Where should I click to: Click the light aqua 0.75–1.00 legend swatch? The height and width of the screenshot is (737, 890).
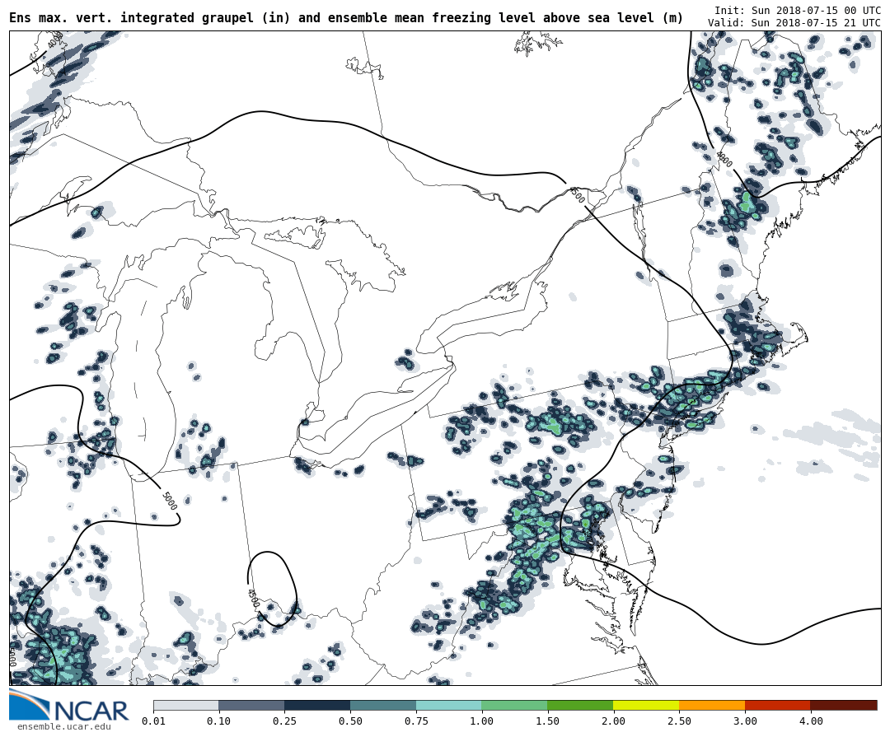448,705
